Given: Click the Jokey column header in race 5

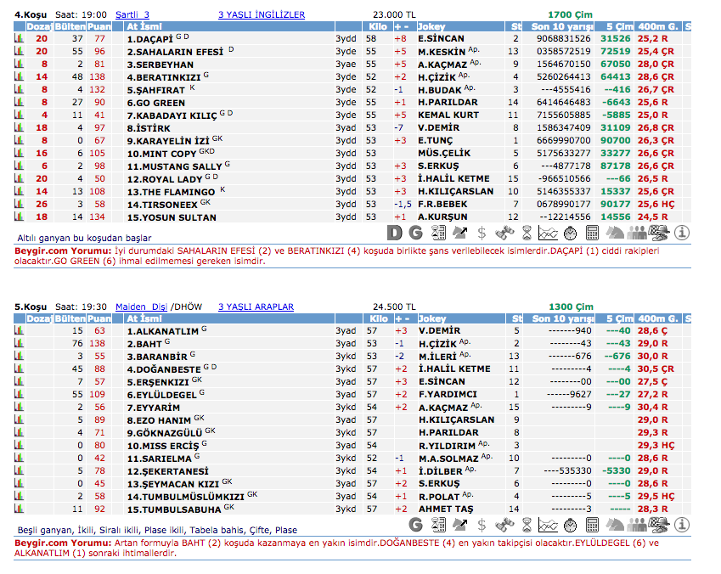Looking at the screenshot, I should (x=431, y=318).
